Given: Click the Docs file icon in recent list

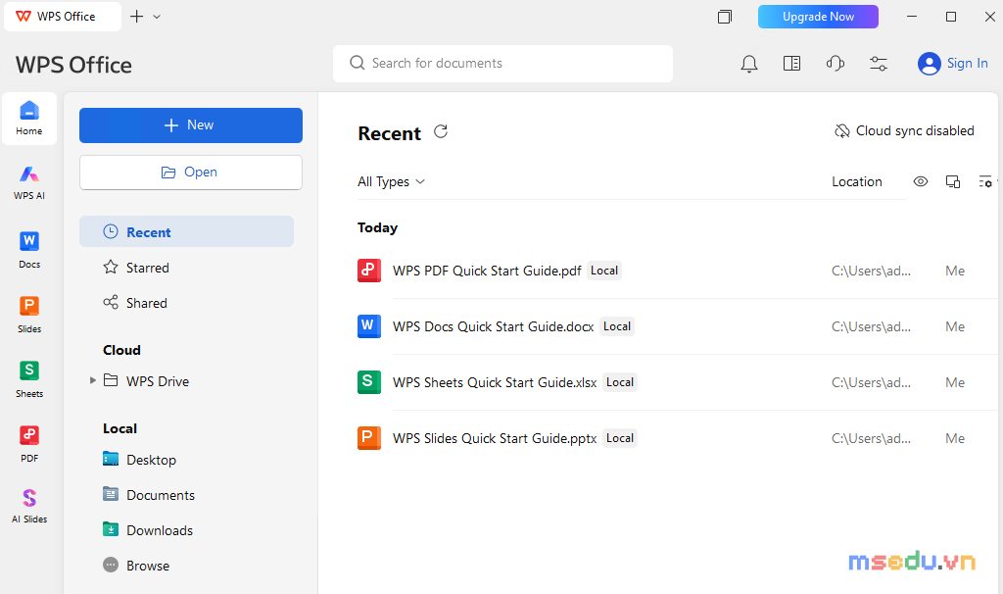Looking at the screenshot, I should pos(369,326).
